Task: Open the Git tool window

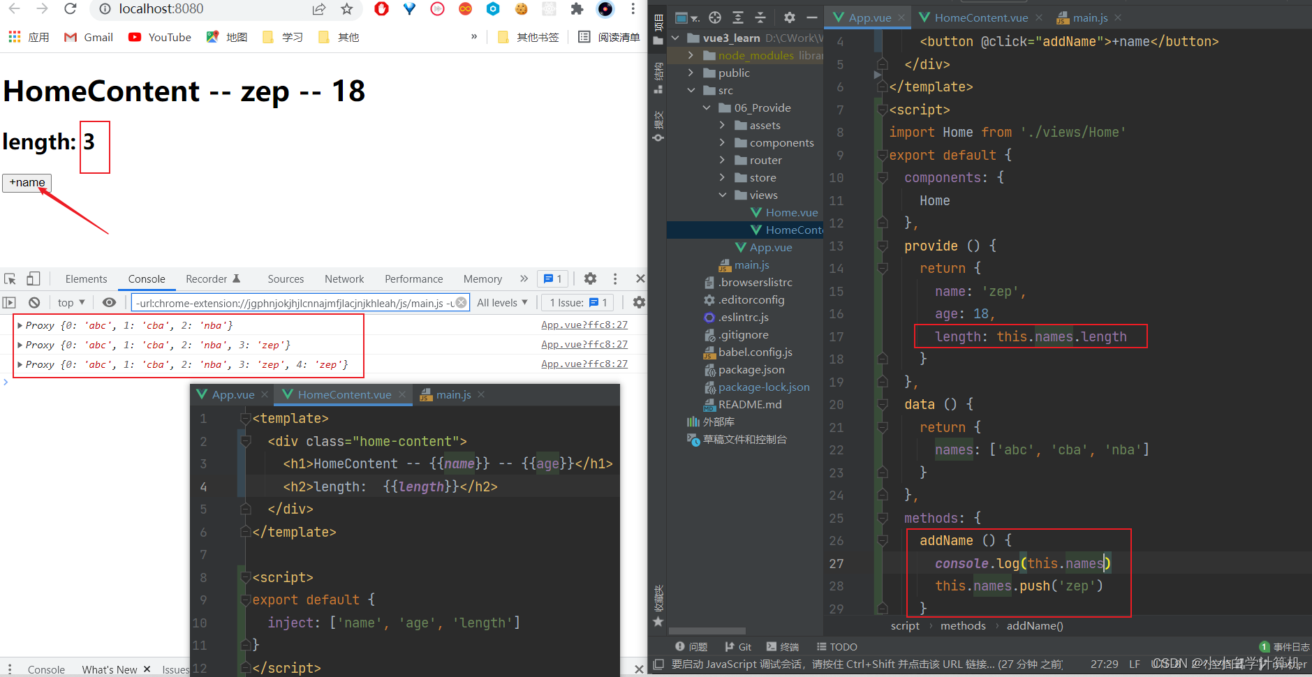Action: (x=738, y=647)
